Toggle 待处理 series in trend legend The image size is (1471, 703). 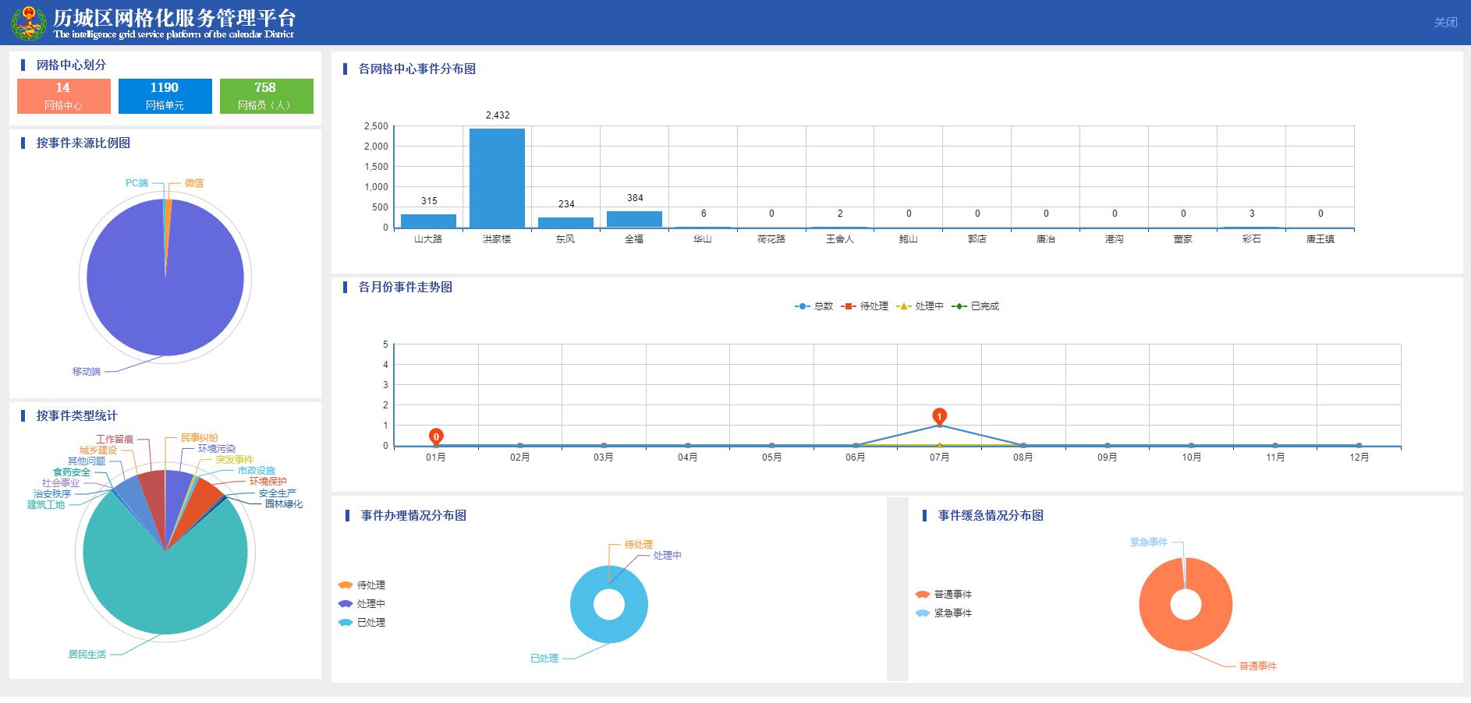865,306
